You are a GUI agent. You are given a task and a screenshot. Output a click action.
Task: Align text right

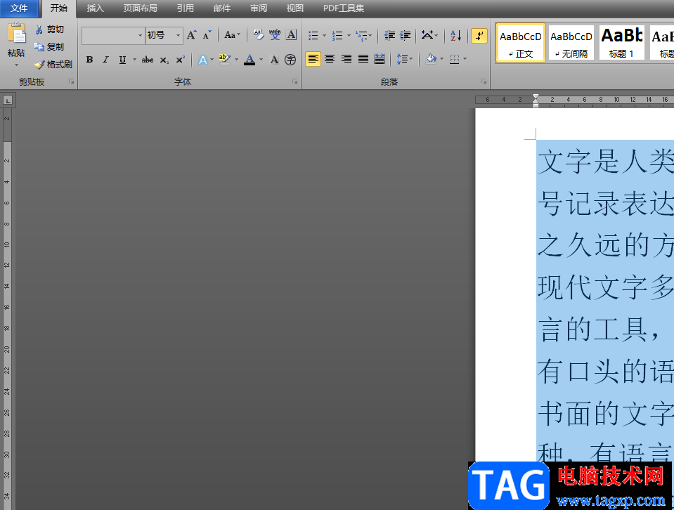click(x=346, y=59)
